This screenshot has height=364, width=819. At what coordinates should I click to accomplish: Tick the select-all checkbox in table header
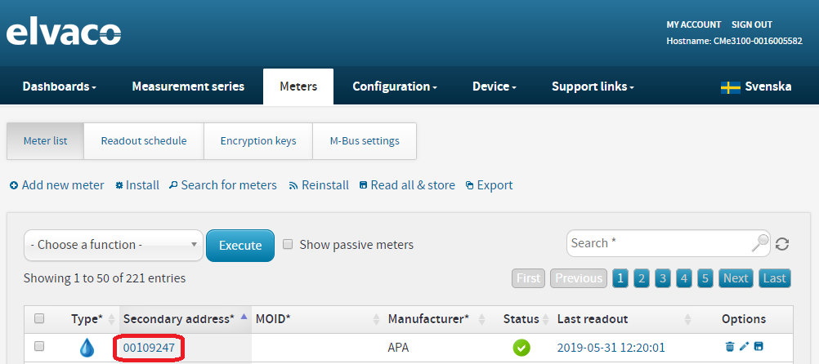(39, 319)
